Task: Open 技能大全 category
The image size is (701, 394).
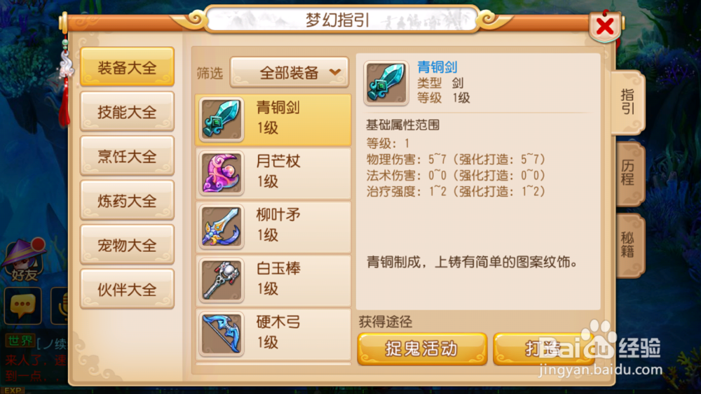Action: [127, 111]
